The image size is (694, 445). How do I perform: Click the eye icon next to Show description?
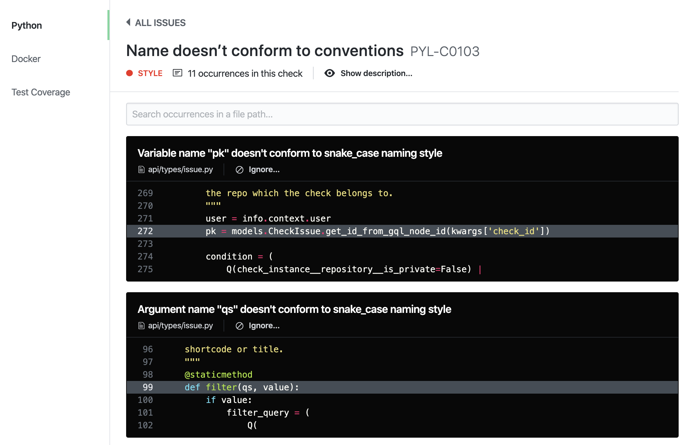pos(329,73)
